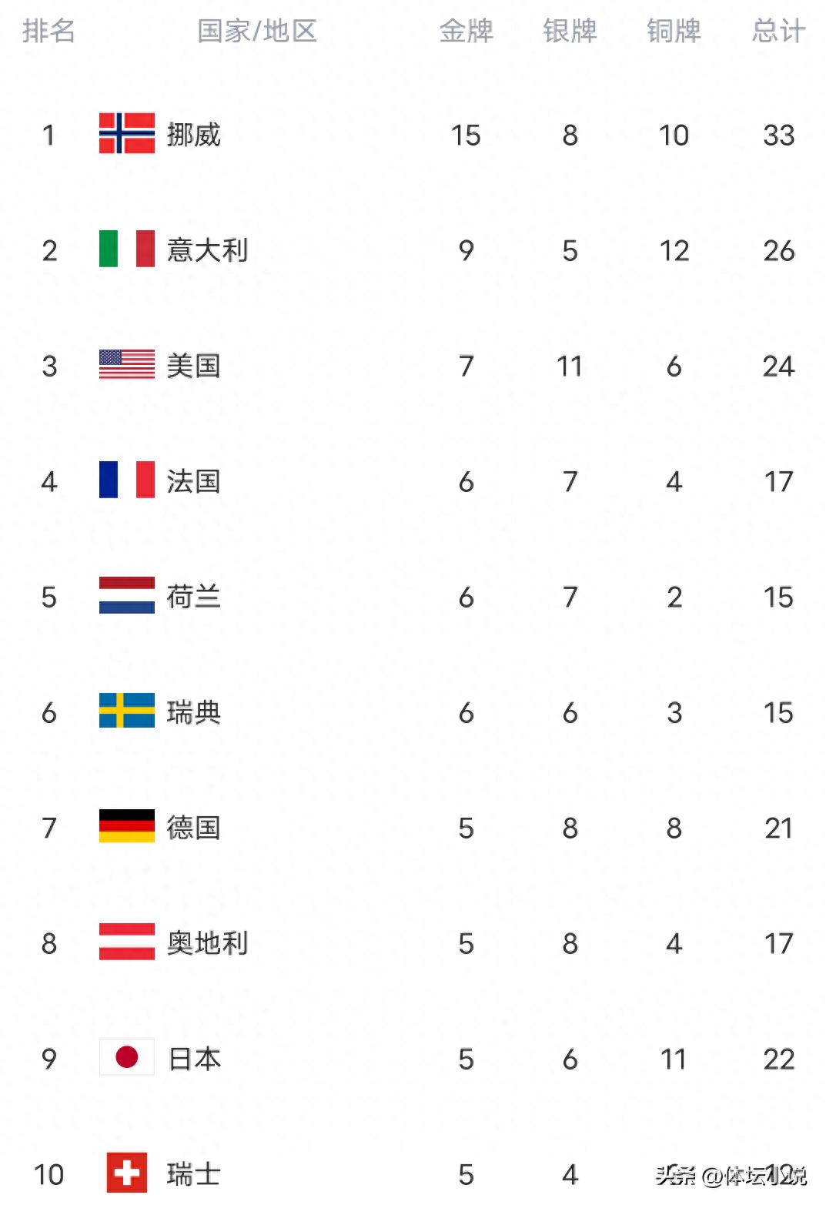Click the Italy flag icon

(127, 249)
